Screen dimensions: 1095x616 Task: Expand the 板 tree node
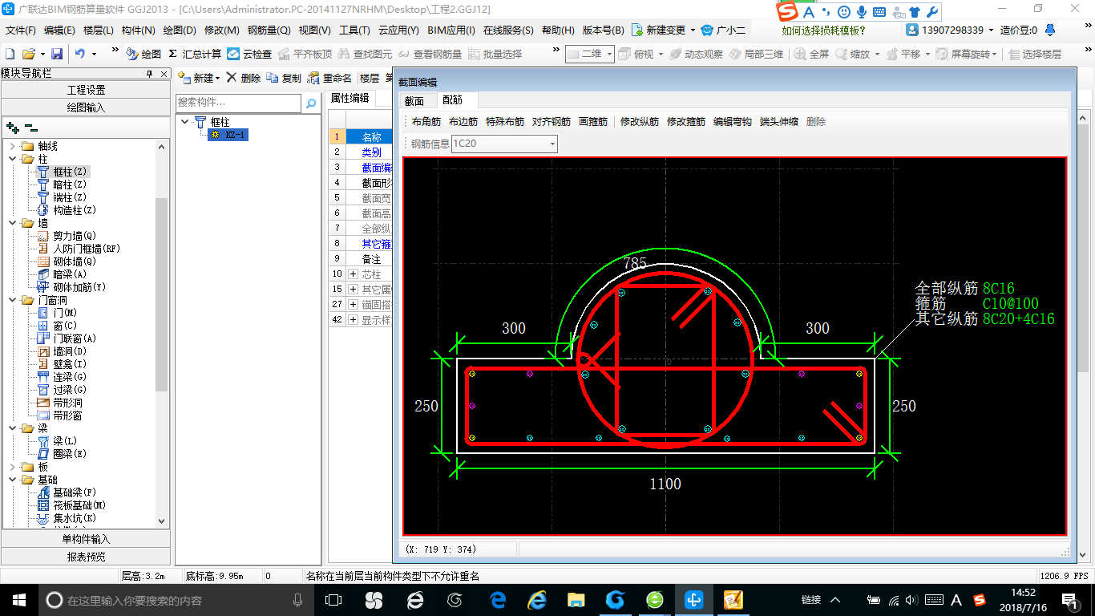12,467
